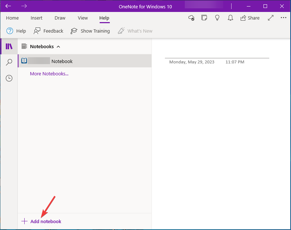Send Feedback from the ribbon

click(49, 31)
